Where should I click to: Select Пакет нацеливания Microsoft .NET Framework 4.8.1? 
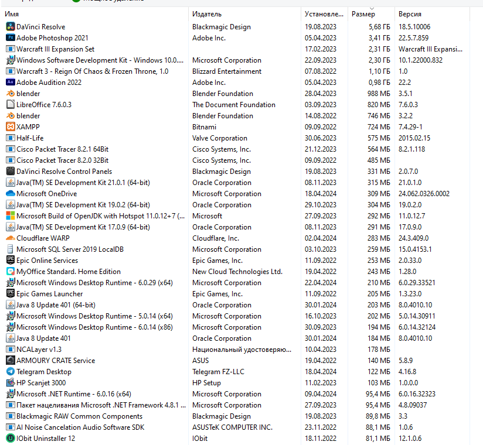coord(101,405)
